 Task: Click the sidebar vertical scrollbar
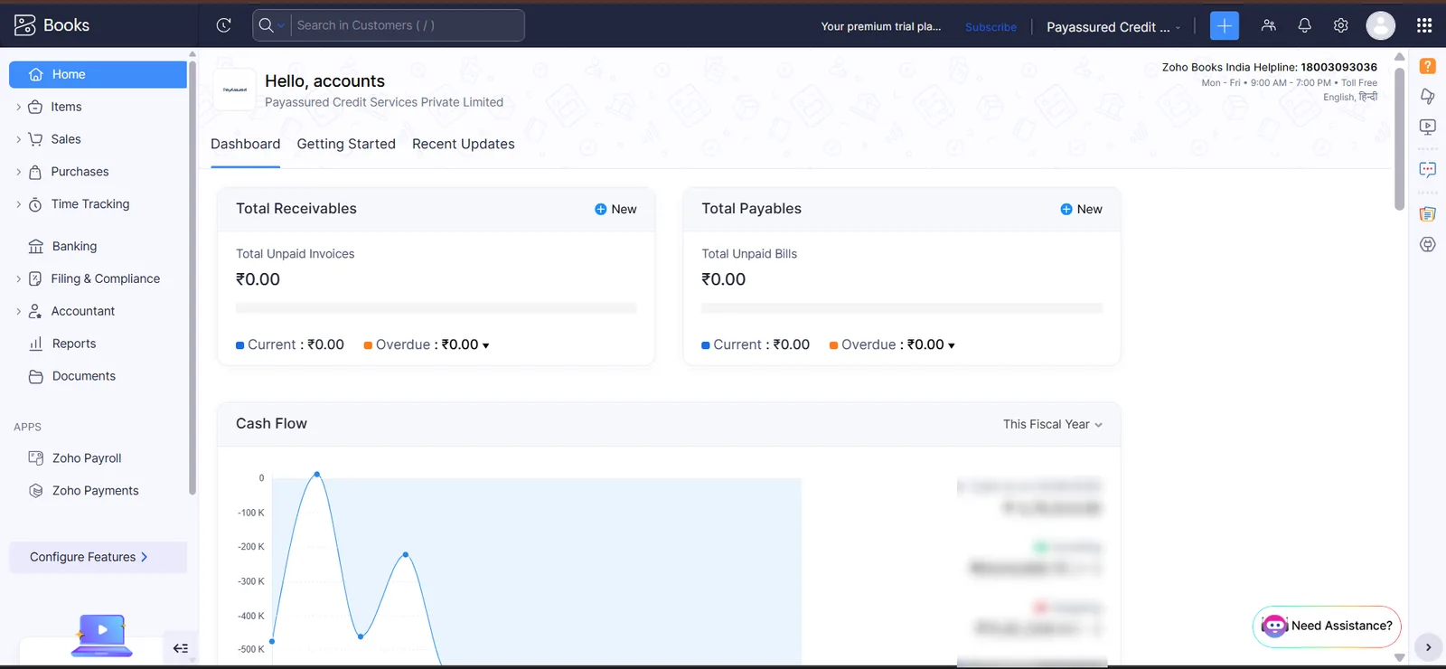point(192,277)
